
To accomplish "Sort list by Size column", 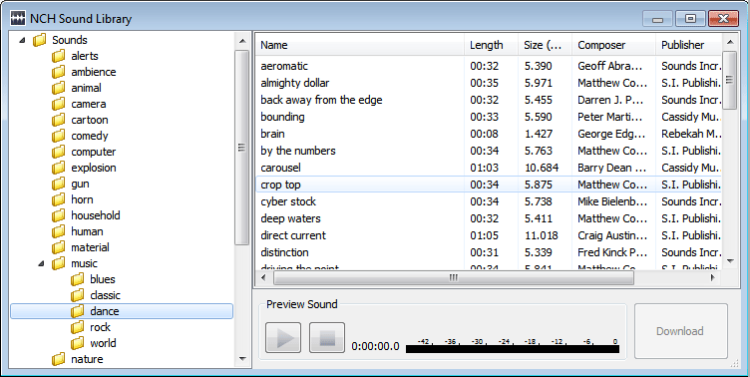I will click(545, 45).
